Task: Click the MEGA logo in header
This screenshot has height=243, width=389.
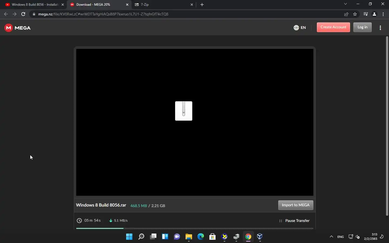Action: (x=18, y=28)
